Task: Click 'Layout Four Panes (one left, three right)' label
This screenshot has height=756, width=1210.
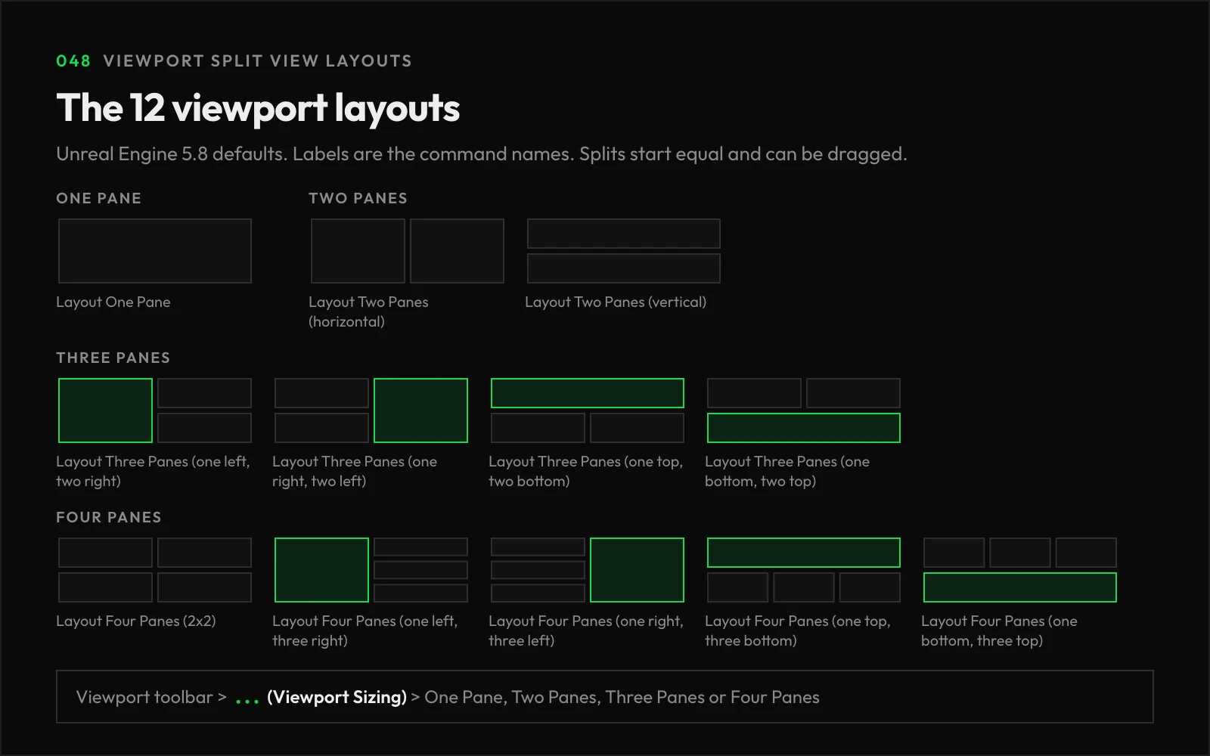Action: pos(365,631)
